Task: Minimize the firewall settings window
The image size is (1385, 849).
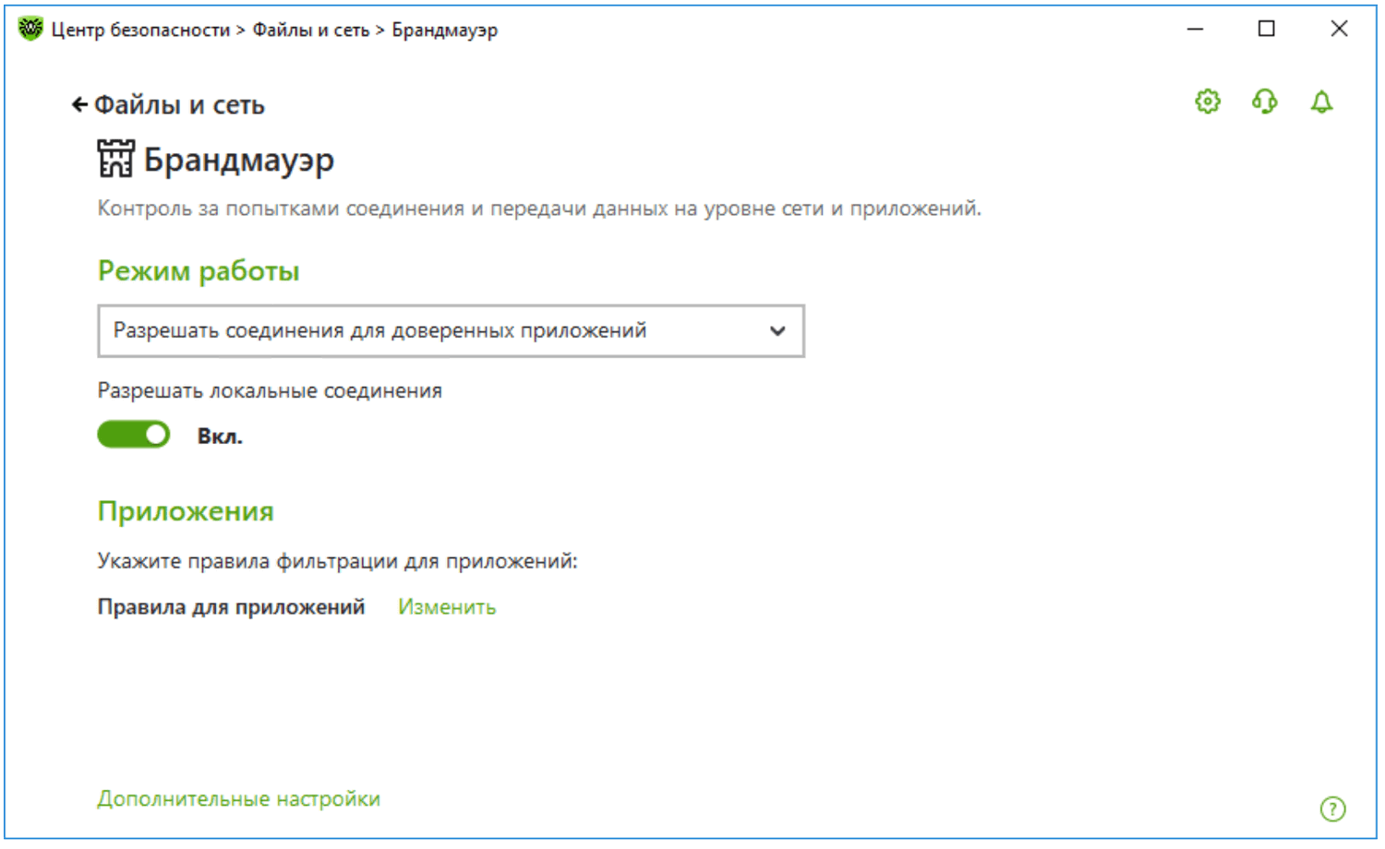Action: point(1195,29)
